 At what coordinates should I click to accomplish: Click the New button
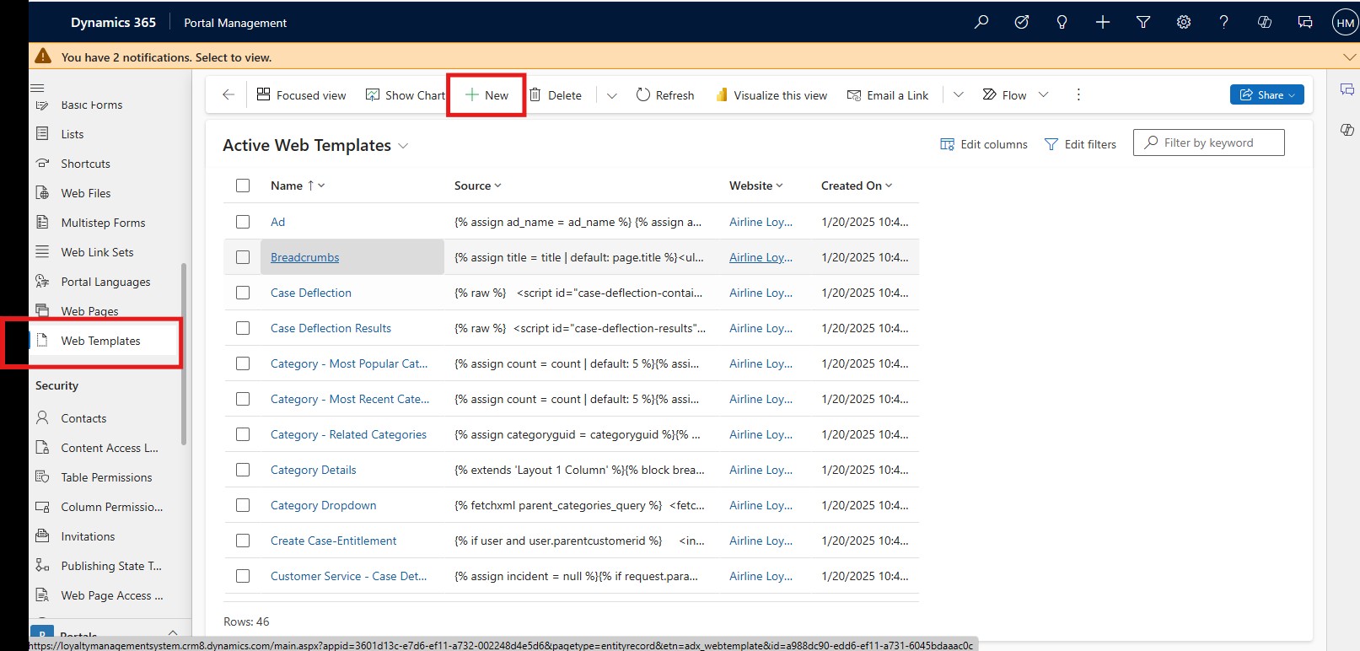coord(487,95)
